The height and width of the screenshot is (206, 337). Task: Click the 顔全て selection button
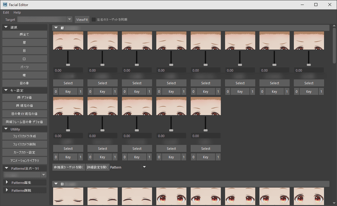click(24, 34)
